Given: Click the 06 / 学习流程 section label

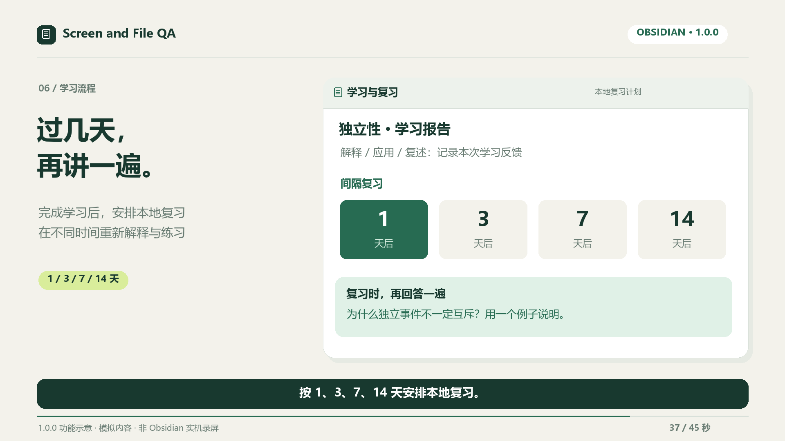Looking at the screenshot, I should pyautogui.click(x=67, y=88).
